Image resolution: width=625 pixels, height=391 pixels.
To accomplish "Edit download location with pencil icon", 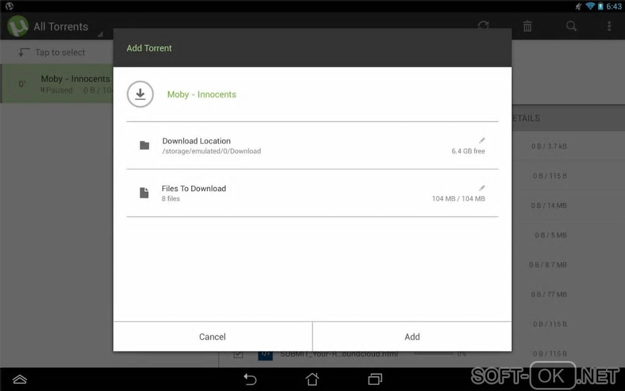I will point(482,140).
